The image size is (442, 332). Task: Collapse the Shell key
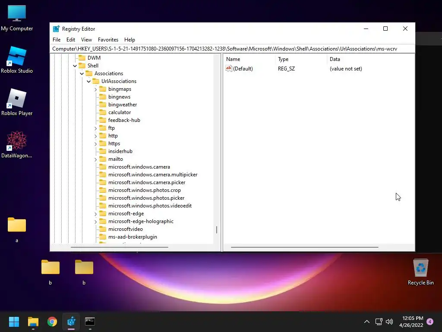click(x=75, y=66)
